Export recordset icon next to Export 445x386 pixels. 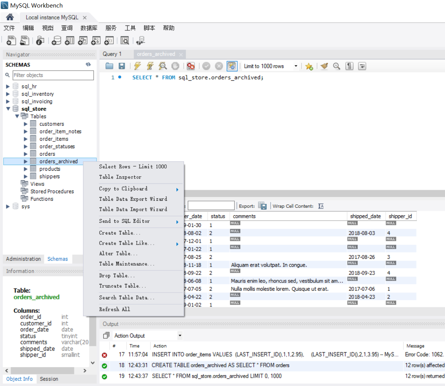point(262,206)
